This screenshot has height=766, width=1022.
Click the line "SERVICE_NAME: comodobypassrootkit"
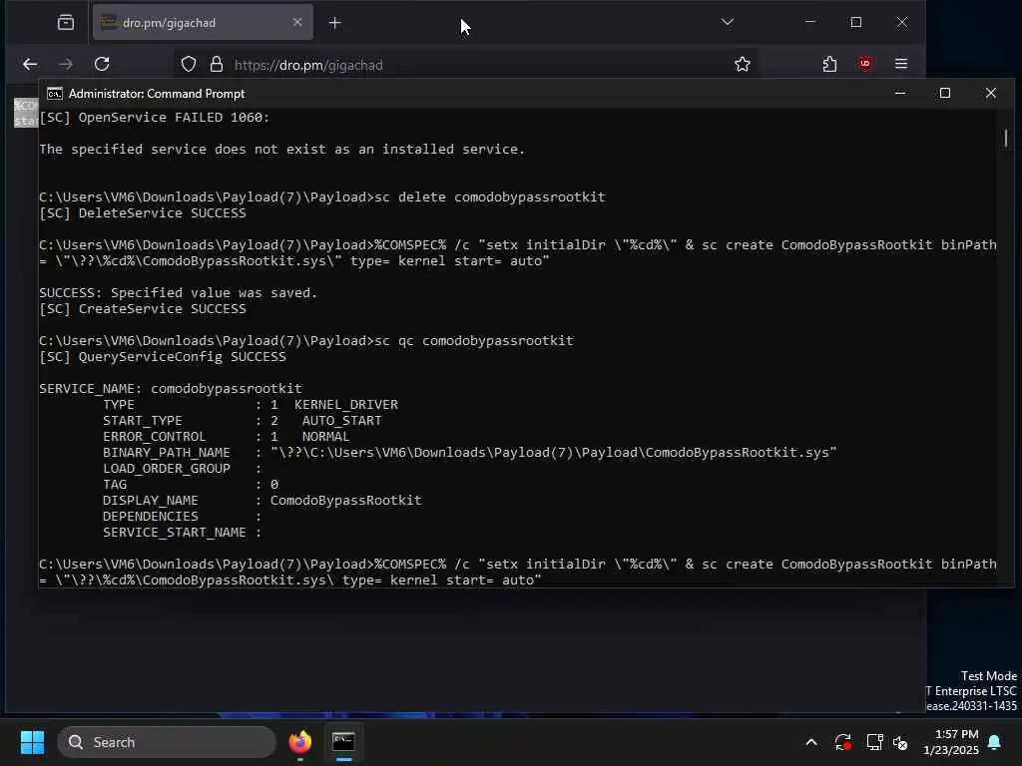pyautogui.click(x=171, y=388)
